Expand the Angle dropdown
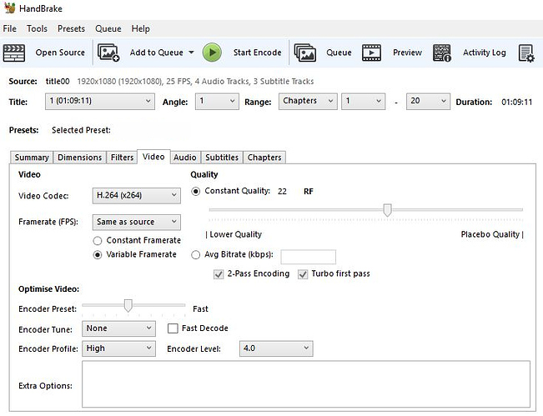This screenshot has width=543, height=416. [217, 102]
